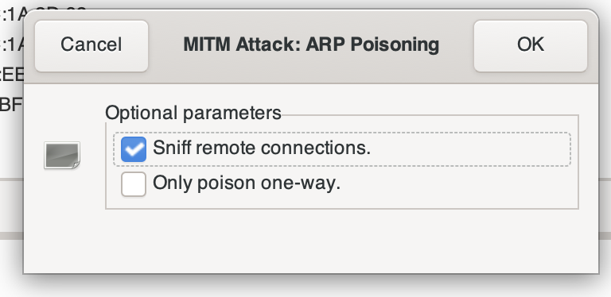The width and height of the screenshot is (611, 297).
Task: Confirm ARP poisoning with OK
Action: 531,45
